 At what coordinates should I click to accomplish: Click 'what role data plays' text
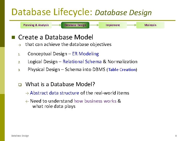54,106
